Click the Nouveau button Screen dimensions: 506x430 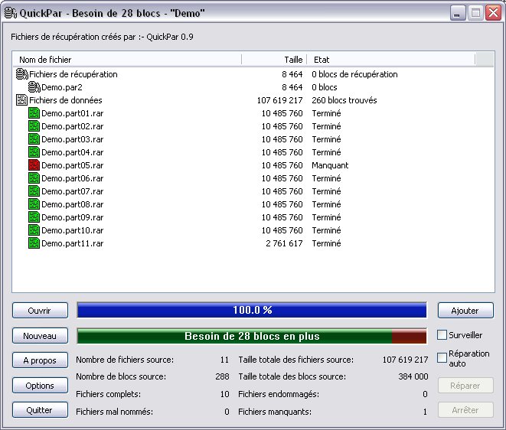[40, 336]
